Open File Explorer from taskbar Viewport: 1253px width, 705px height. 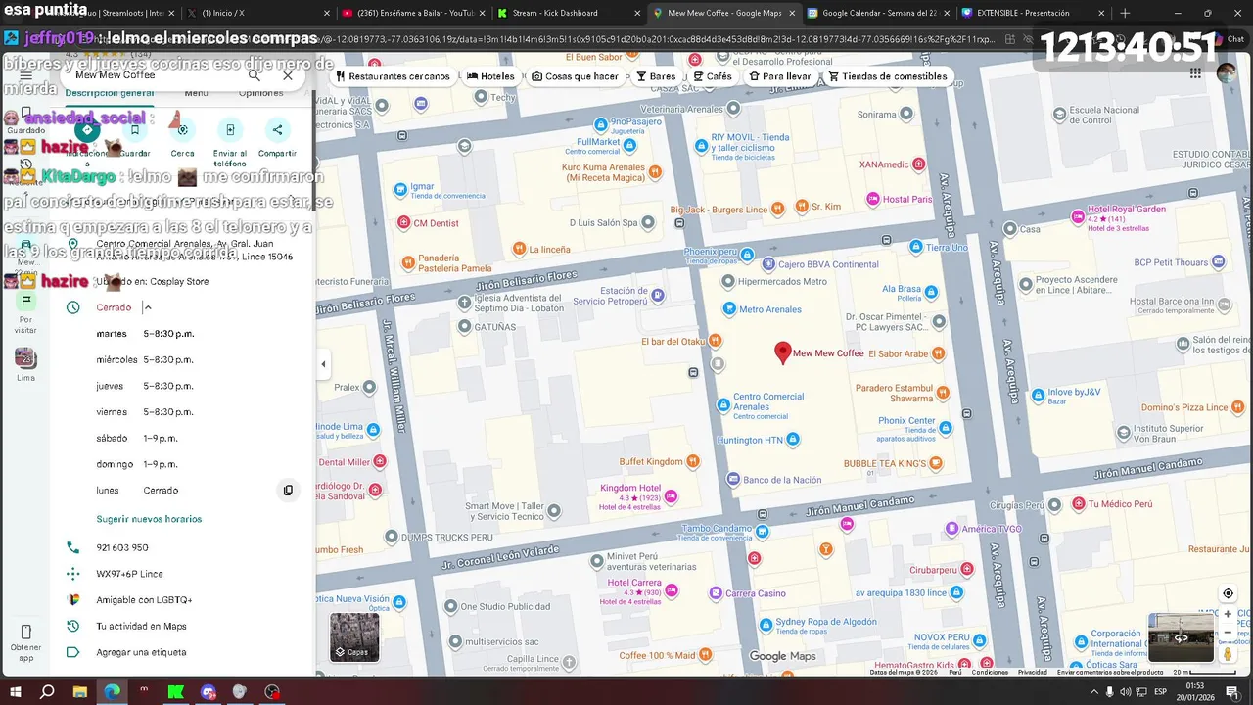[79, 692]
